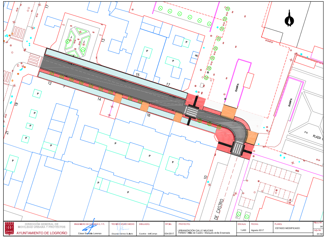
Task: Click the Logroño coat of arms logo
Action: 9,228
